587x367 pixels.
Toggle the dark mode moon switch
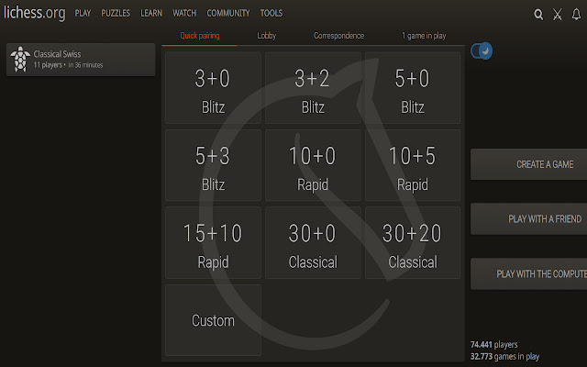[482, 51]
